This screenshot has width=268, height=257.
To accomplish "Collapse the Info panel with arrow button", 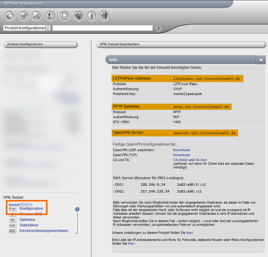I will (x=261, y=60).
